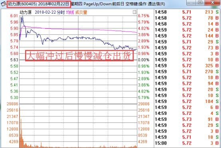Viewport: 221px width, 148px height.
Task: Click the 2018-02-22 date label
Action: [x=45, y=12]
